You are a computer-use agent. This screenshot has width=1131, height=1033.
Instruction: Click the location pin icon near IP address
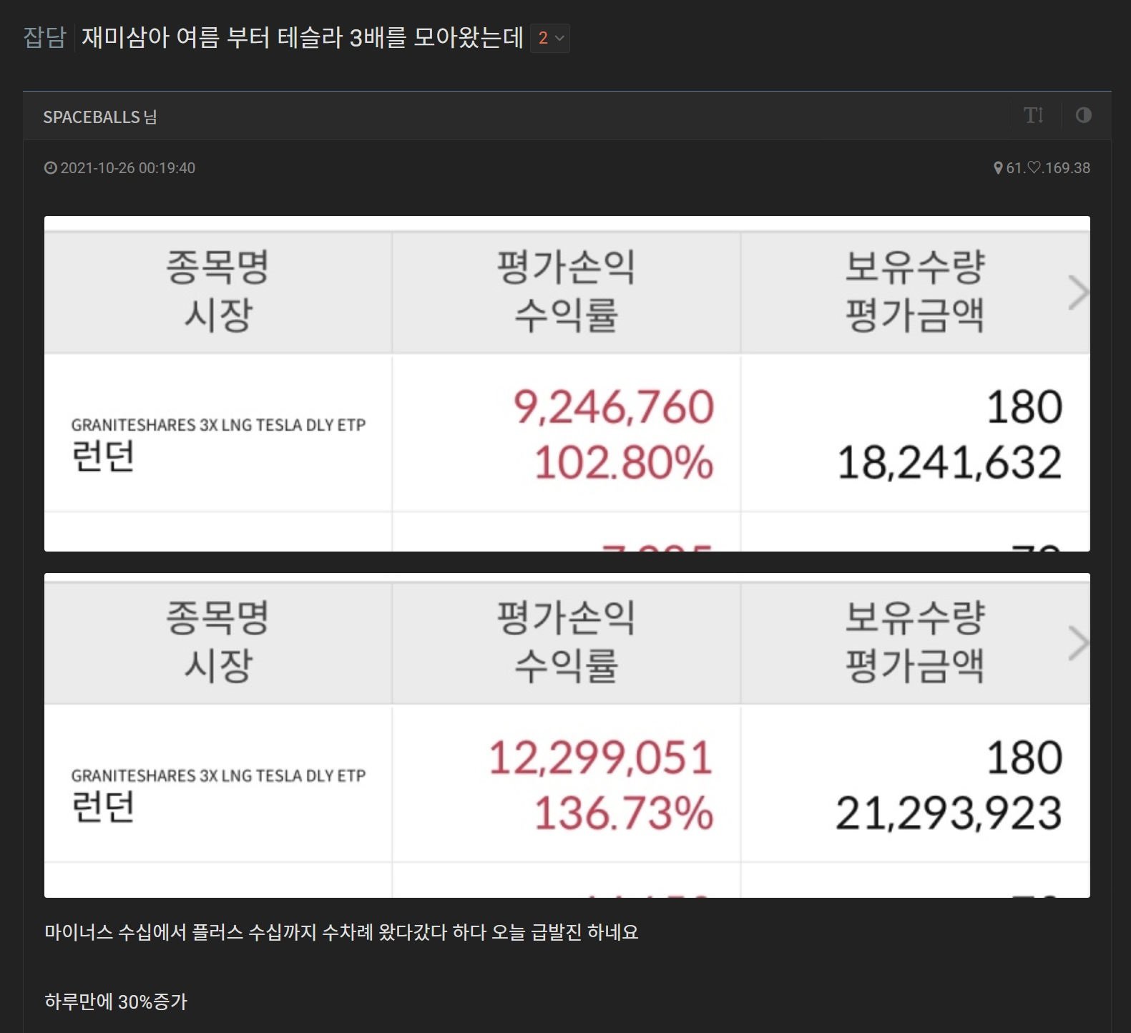pyautogui.click(x=998, y=168)
